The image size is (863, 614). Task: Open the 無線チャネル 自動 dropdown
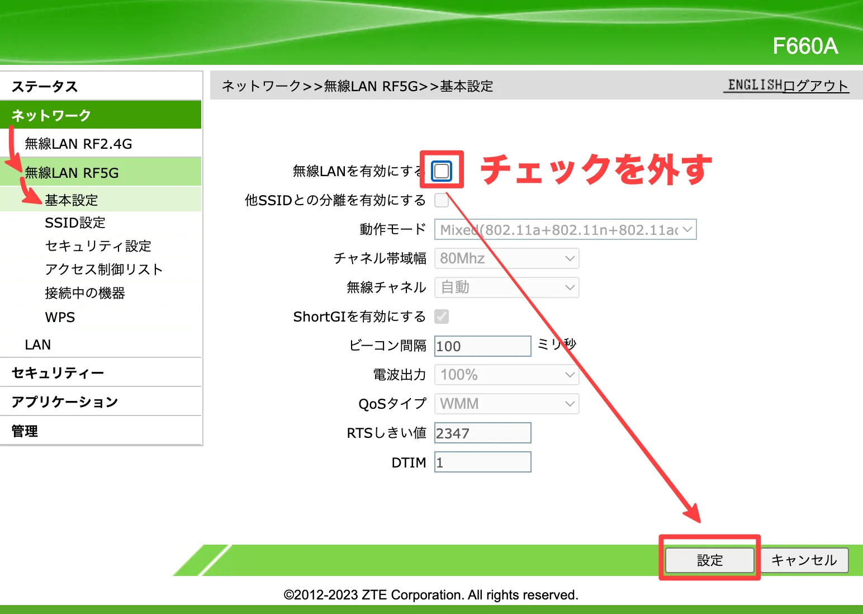click(x=506, y=287)
